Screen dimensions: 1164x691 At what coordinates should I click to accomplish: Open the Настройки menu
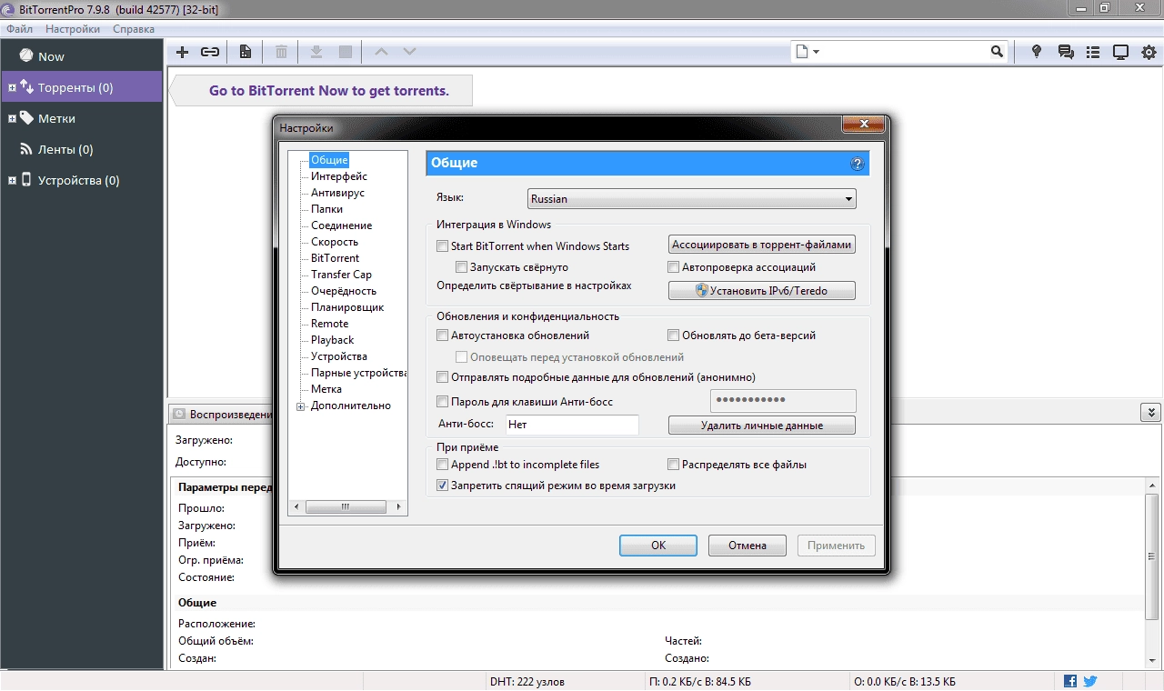[73, 29]
